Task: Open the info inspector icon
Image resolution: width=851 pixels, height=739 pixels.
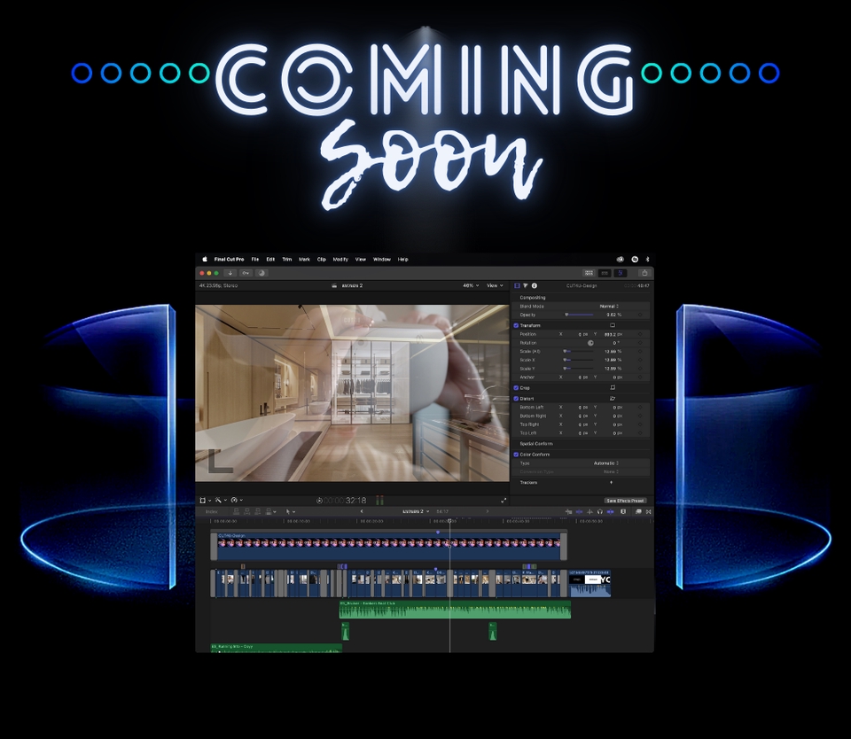Action: (534, 285)
